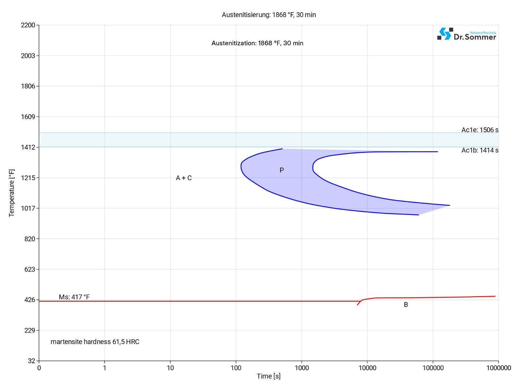
Task: Click the 'B' bainite region label
Action: 406,305
